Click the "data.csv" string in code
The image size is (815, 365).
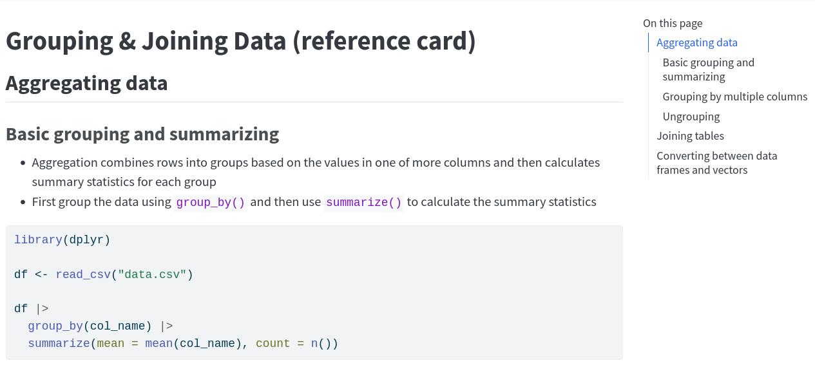tap(152, 274)
